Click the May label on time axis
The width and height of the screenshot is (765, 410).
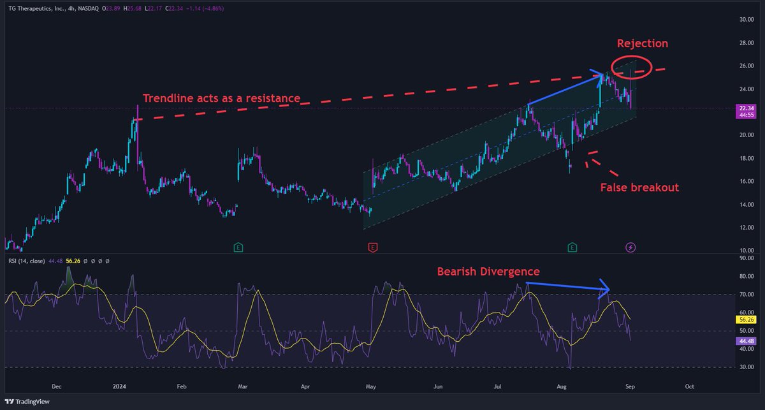point(372,386)
